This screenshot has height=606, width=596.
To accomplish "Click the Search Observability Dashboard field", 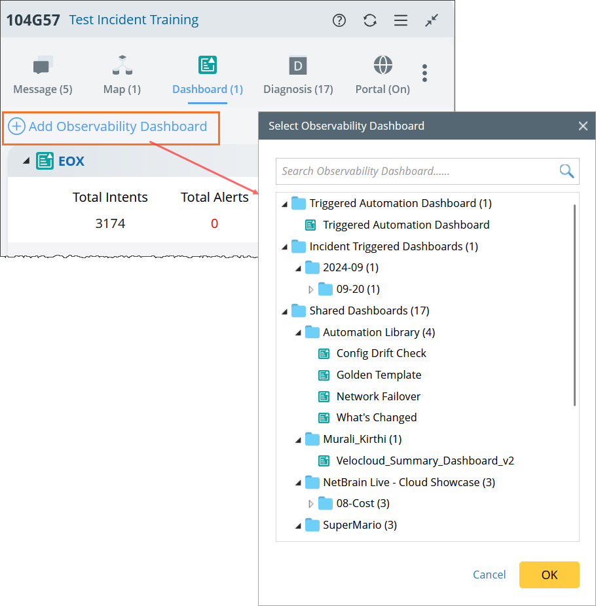I will pyautogui.click(x=416, y=171).
